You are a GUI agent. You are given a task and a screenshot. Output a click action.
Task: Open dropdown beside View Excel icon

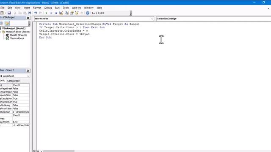tap(6, 13)
